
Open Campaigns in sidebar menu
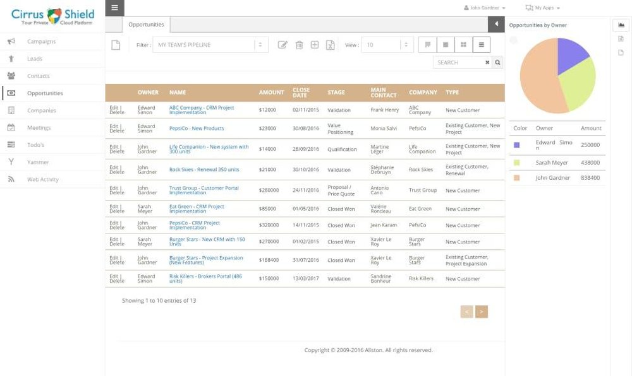42,42
